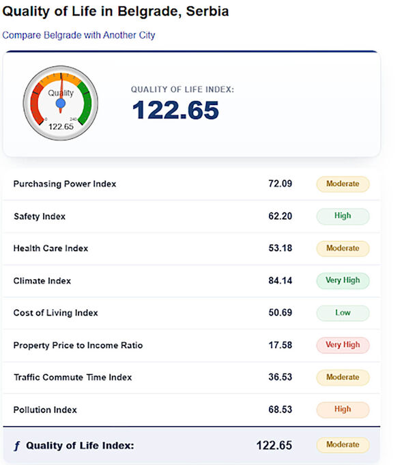Click the Climate Index Very High badge

343,281
